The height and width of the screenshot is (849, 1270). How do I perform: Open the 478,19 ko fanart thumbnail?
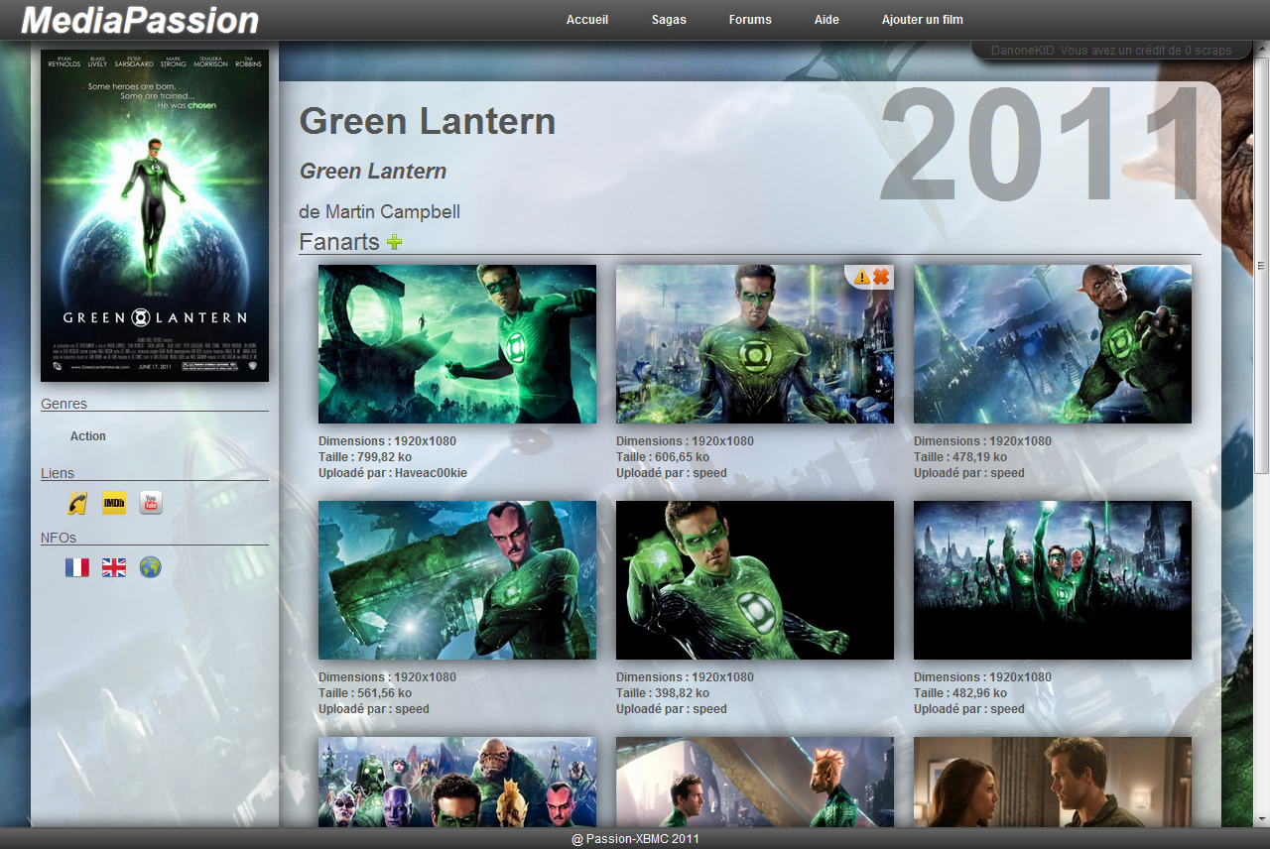(x=1053, y=344)
